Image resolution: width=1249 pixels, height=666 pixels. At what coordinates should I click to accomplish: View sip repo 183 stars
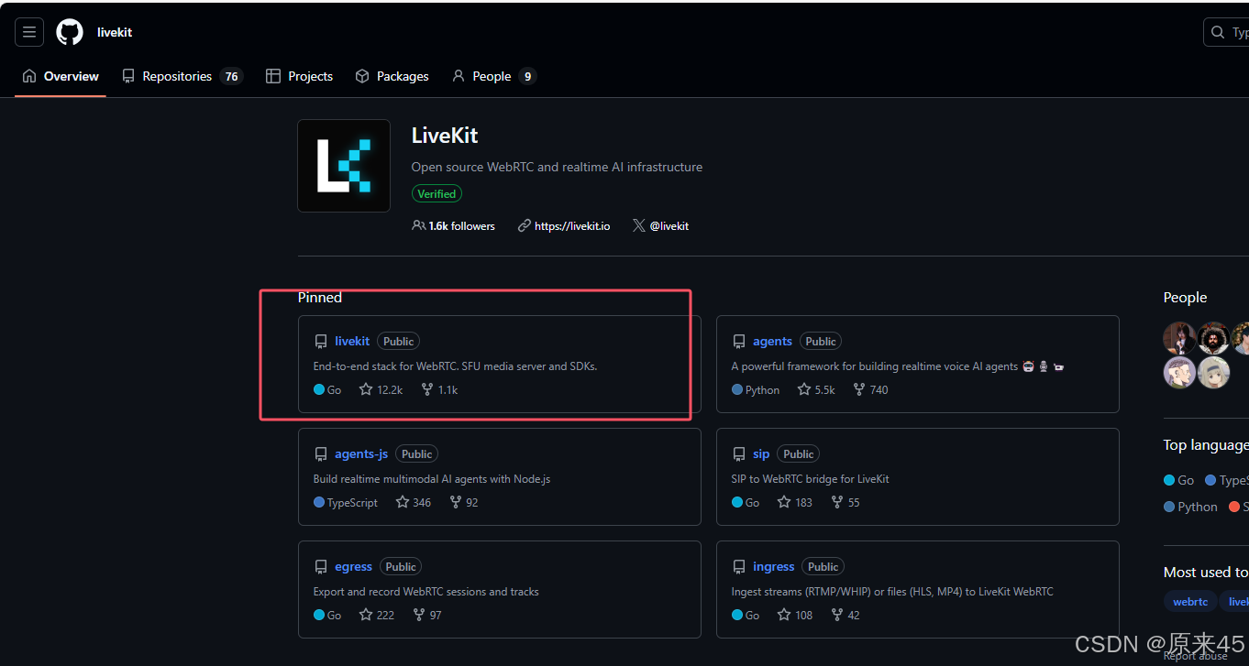795,502
